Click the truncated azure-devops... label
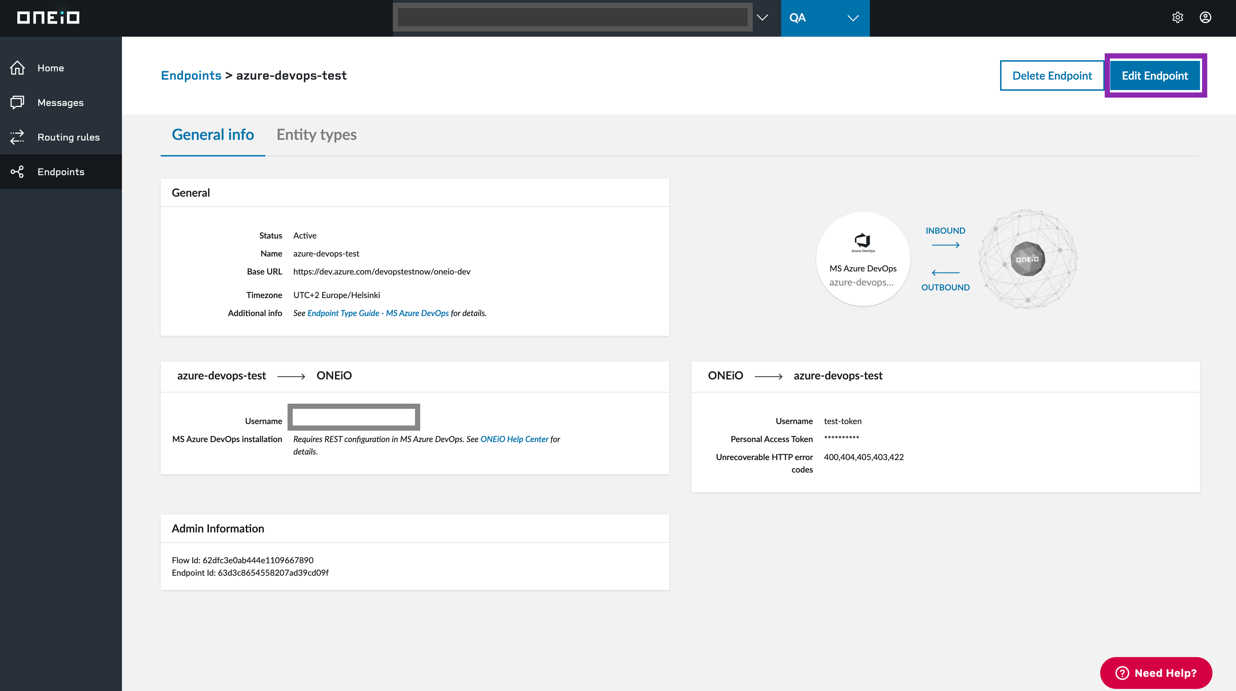This screenshot has width=1236, height=691. click(861, 282)
